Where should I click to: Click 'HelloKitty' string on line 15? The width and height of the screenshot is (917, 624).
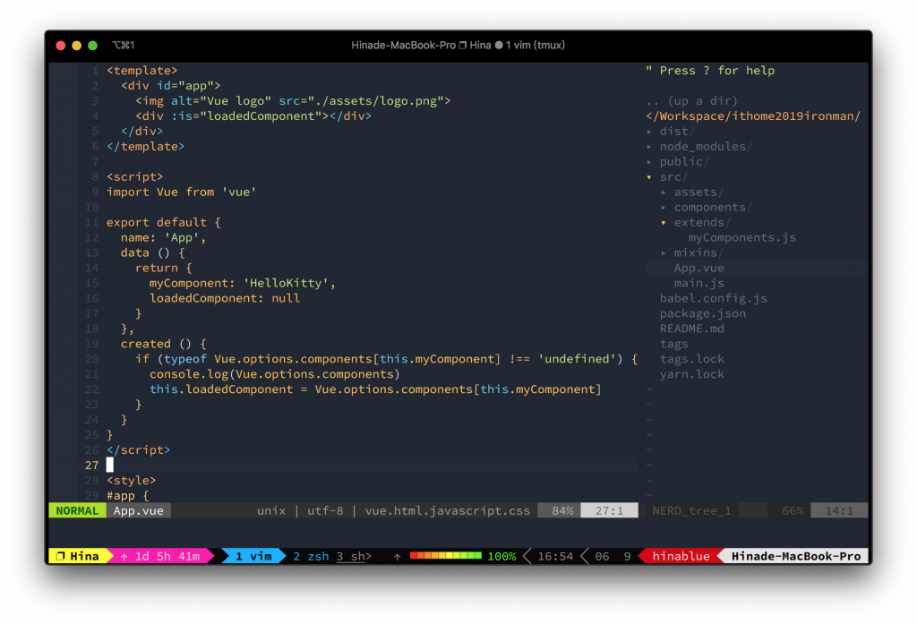(x=286, y=283)
